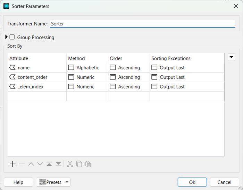Image resolution: width=243 pixels, height=190 pixels.
Task: Click the attribute icon beside _elem_index
Action: (x=12, y=86)
